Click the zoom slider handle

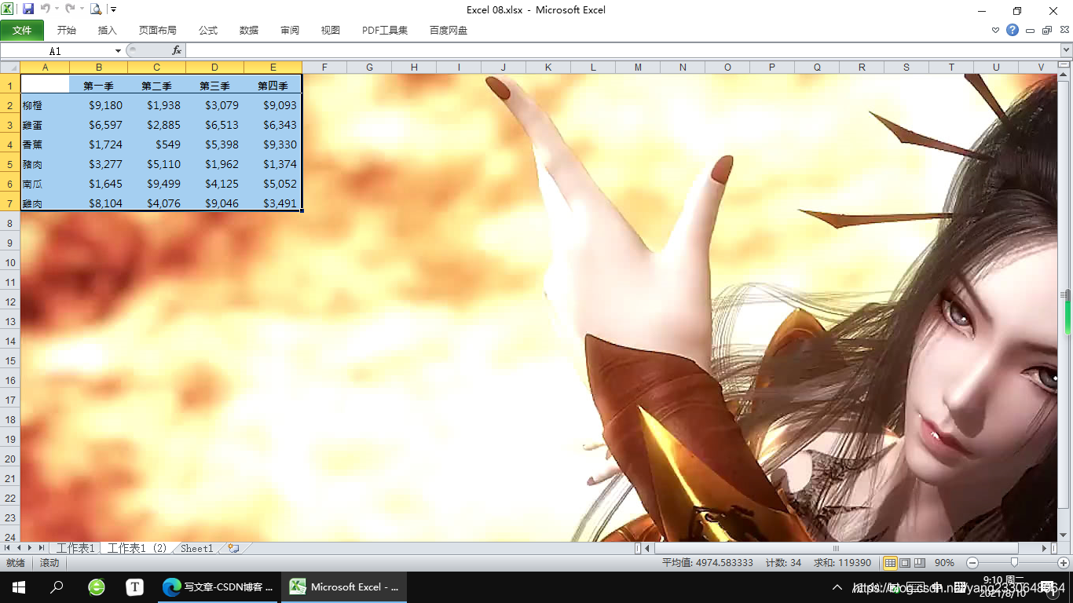click(x=1014, y=563)
